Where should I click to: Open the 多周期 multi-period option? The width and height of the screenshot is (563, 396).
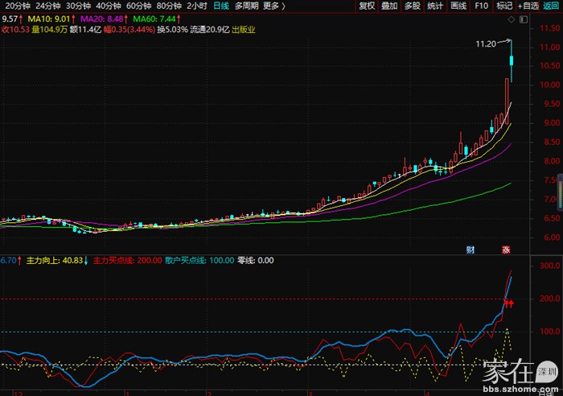(246, 6)
